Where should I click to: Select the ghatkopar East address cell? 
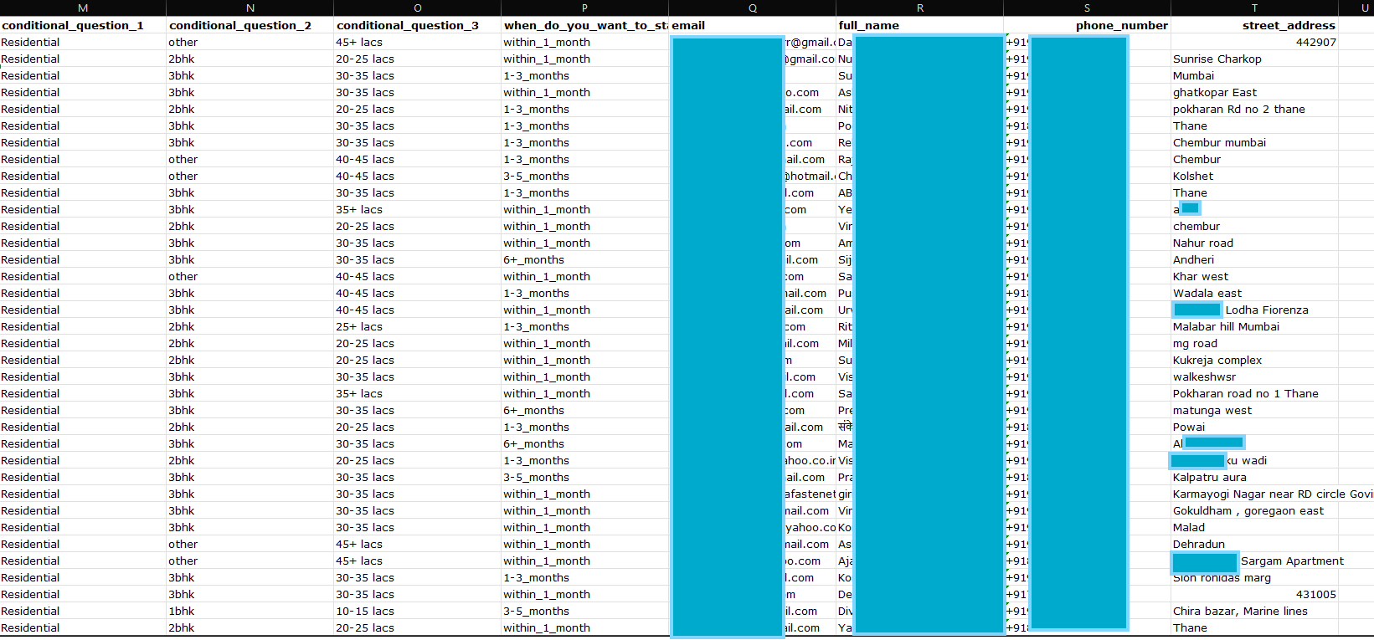[1255, 92]
